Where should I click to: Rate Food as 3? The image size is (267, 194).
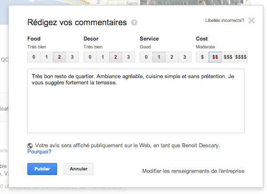(x=72, y=57)
